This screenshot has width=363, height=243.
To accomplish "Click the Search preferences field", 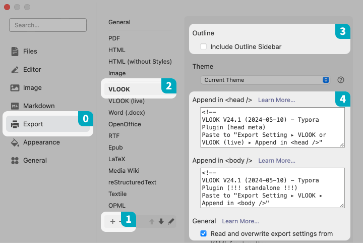I will 48,25.
